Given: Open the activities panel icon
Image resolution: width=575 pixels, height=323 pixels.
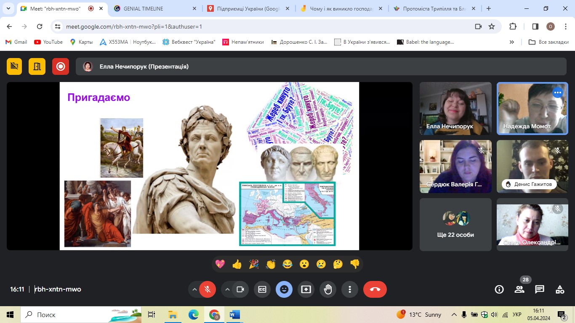Looking at the screenshot, I should click(x=560, y=289).
